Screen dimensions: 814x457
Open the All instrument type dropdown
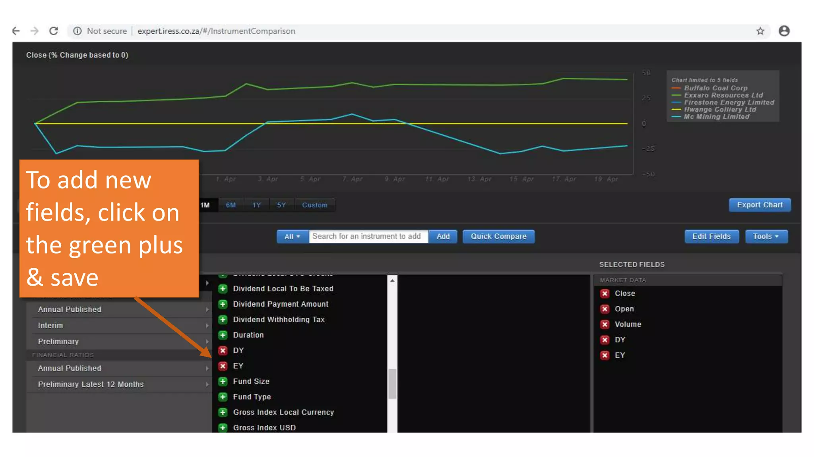pos(292,236)
